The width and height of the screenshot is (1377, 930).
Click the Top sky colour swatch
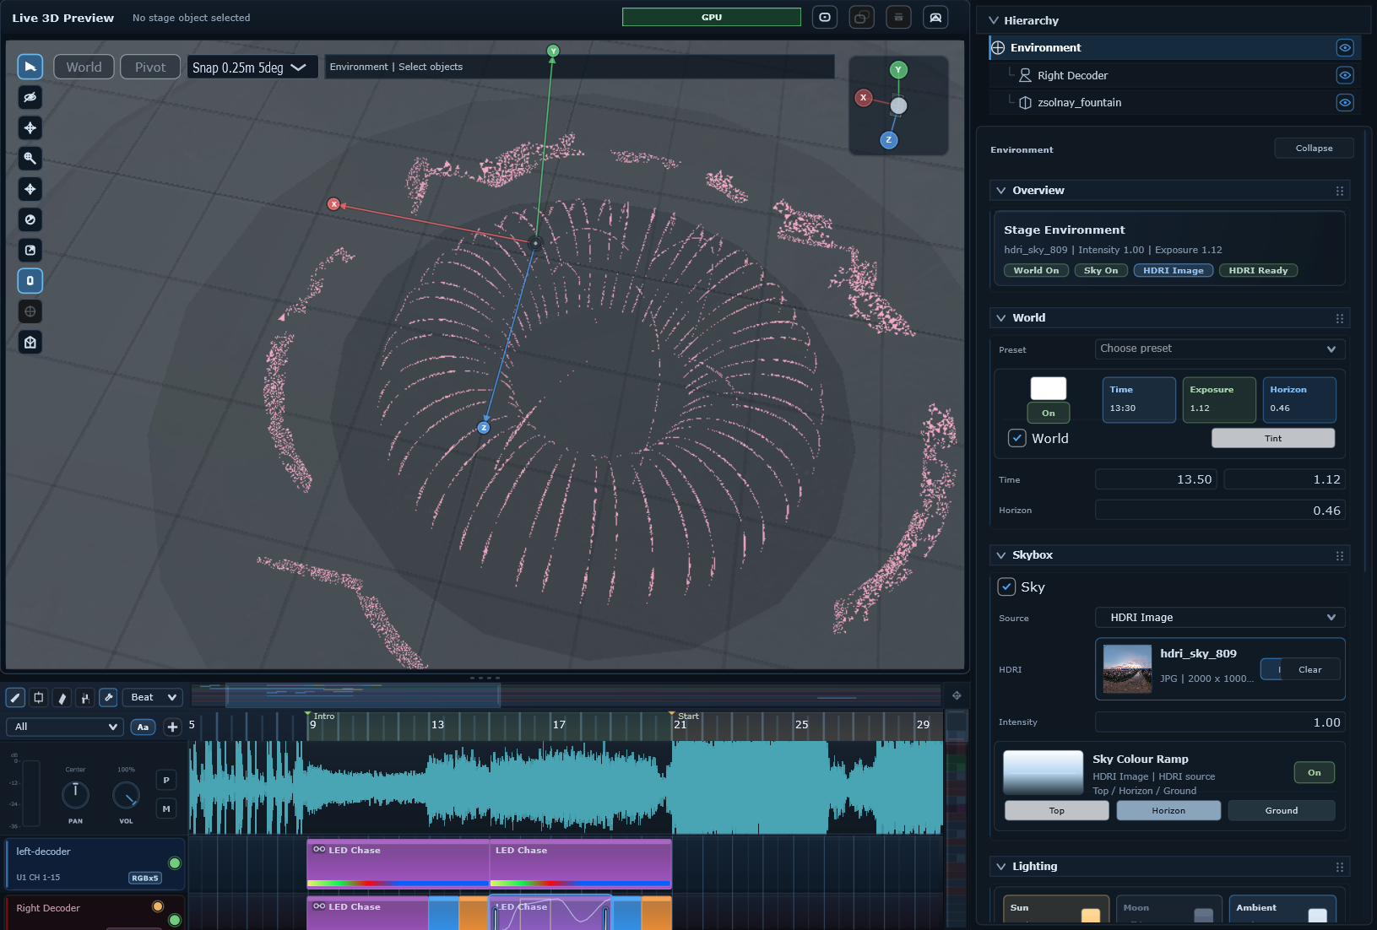1056,810
